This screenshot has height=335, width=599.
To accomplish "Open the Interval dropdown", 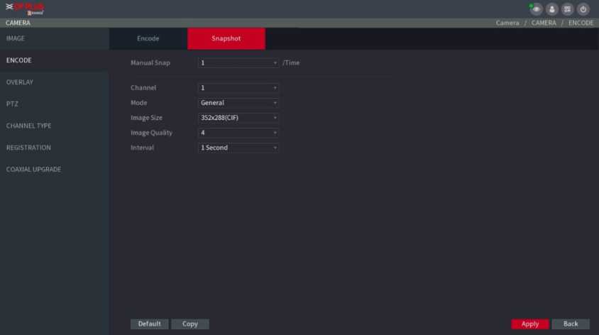I will [x=238, y=148].
